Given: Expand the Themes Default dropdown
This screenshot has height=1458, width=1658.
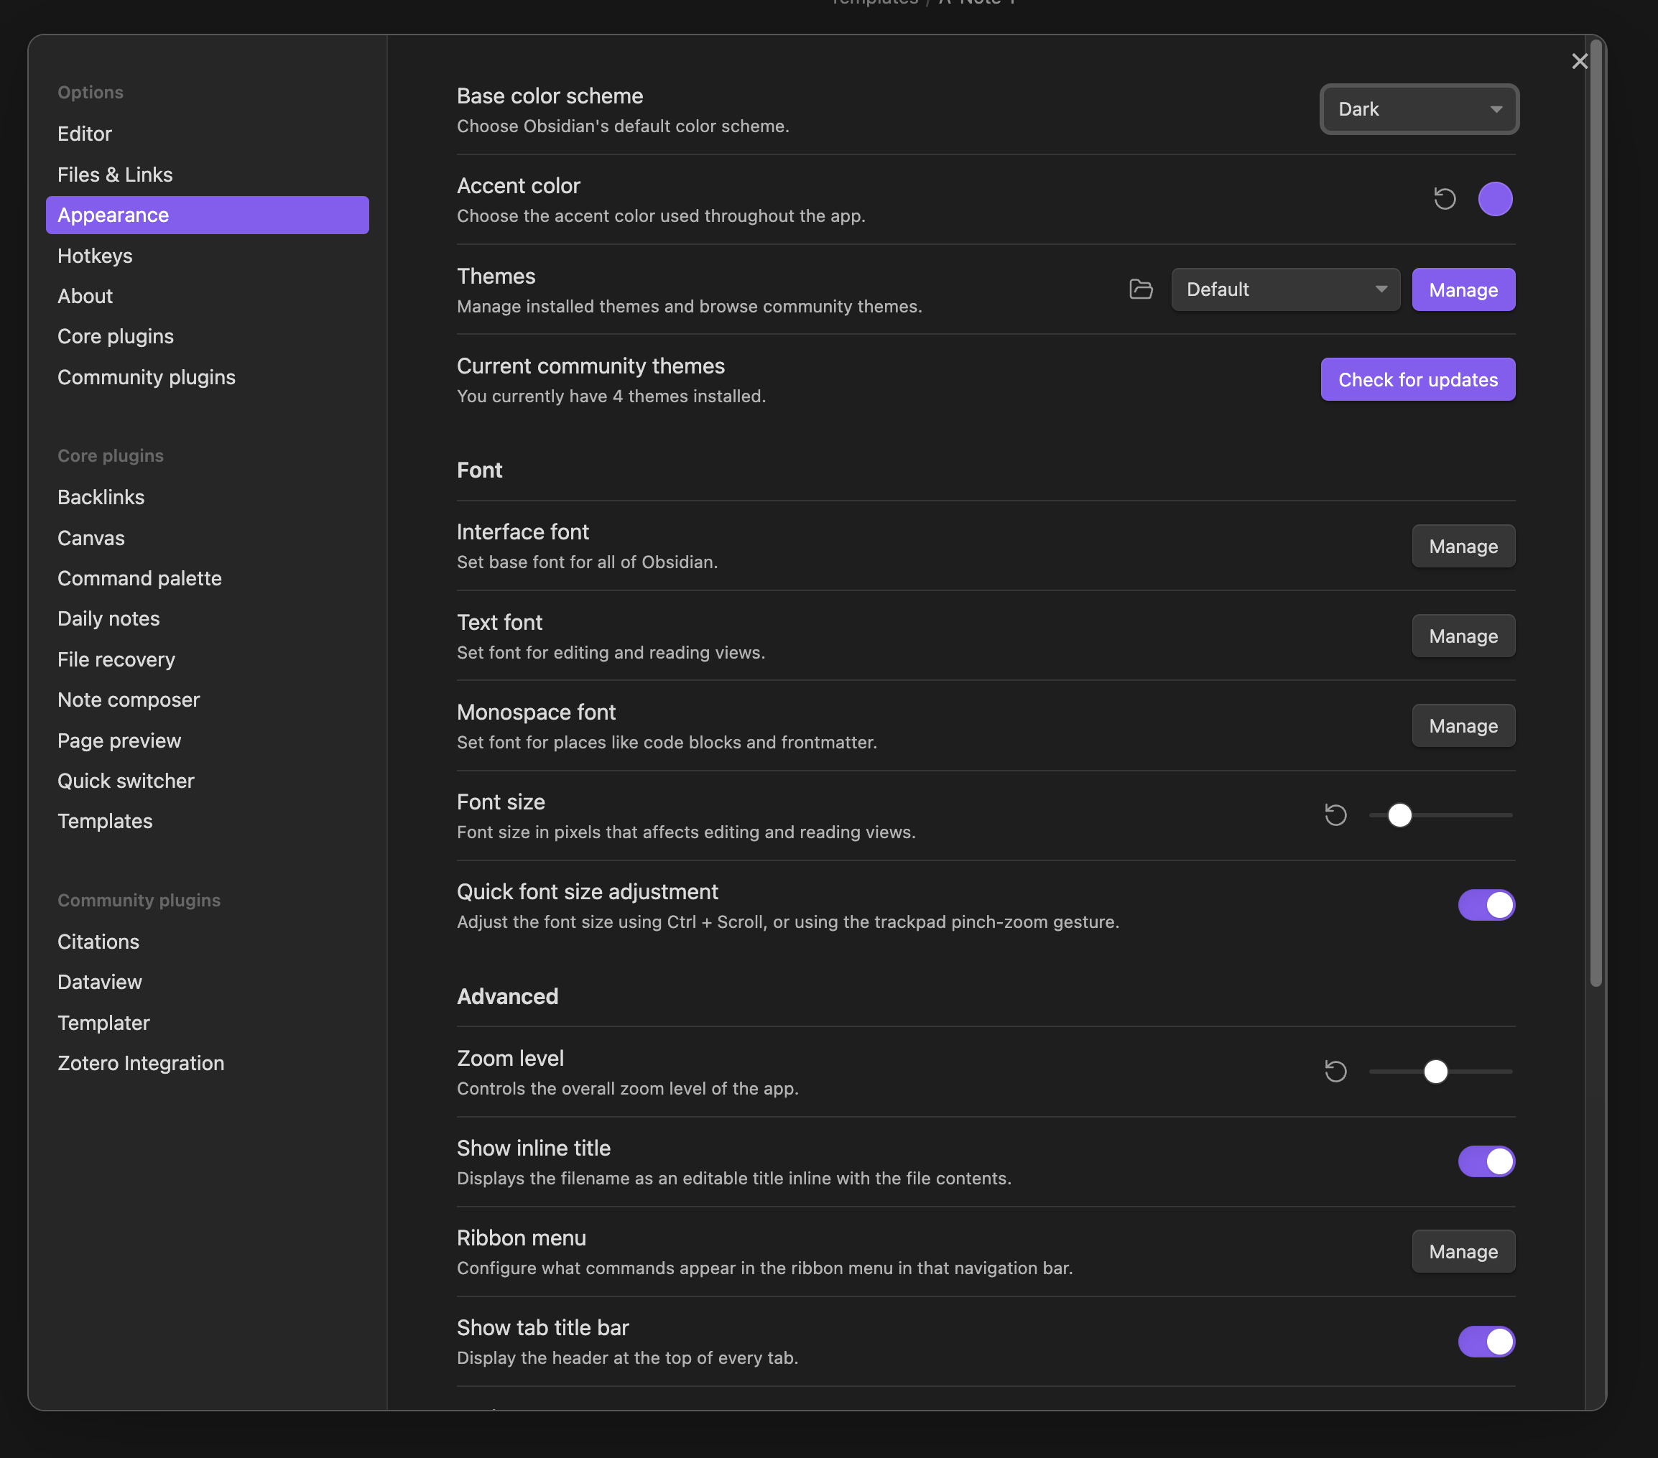Looking at the screenshot, I should pyautogui.click(x=1285, y=289).
